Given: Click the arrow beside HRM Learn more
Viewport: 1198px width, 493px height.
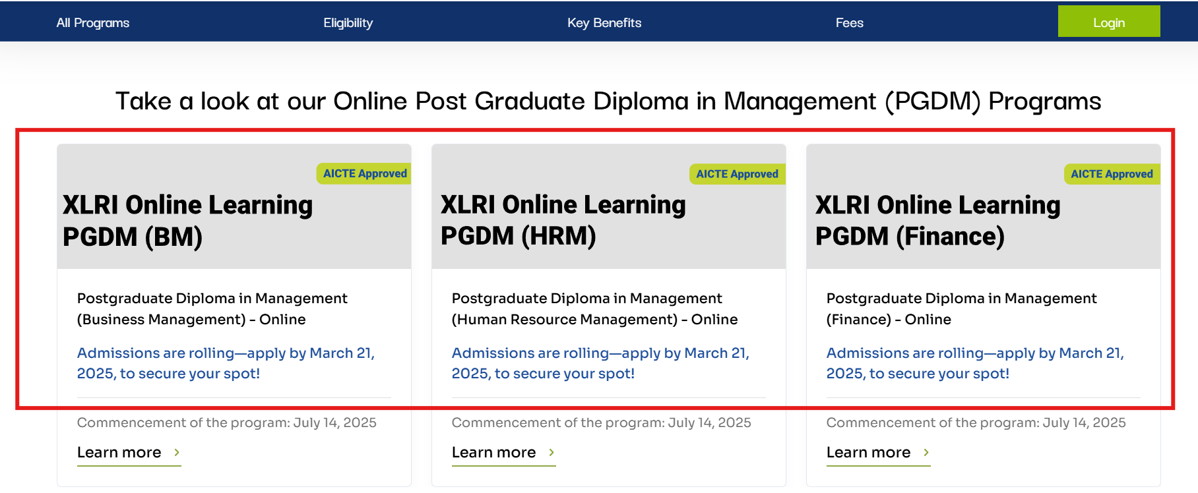Looking at the screenshot, I should tap(552, 452).
